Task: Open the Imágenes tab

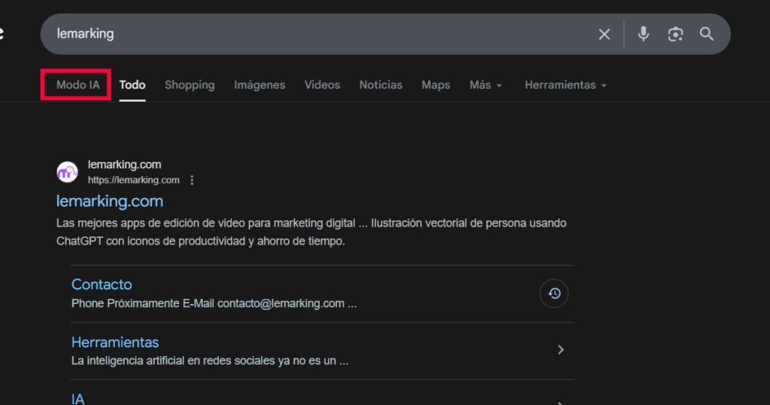Action: click(x=259, y=85)
